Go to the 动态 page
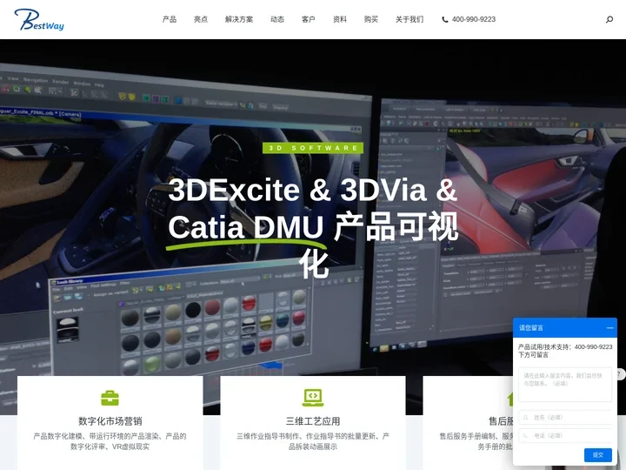626x470 pixels. (x=277, y=19)
